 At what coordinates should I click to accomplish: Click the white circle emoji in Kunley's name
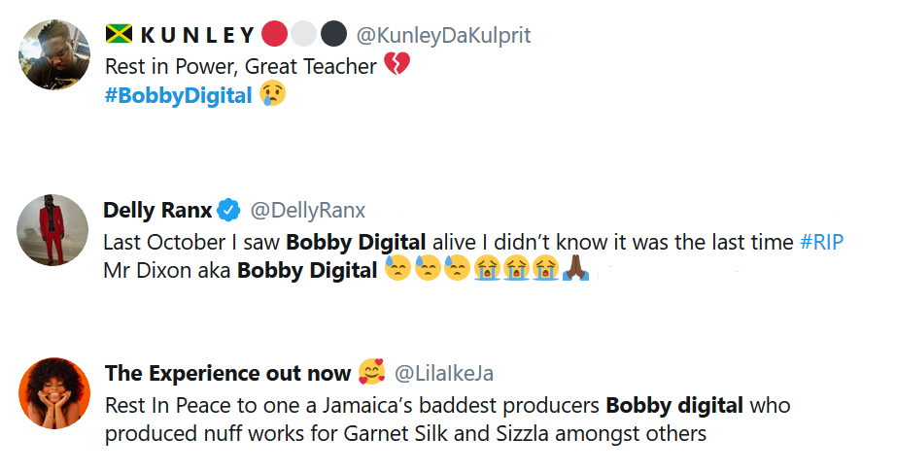tap(304, 36)
